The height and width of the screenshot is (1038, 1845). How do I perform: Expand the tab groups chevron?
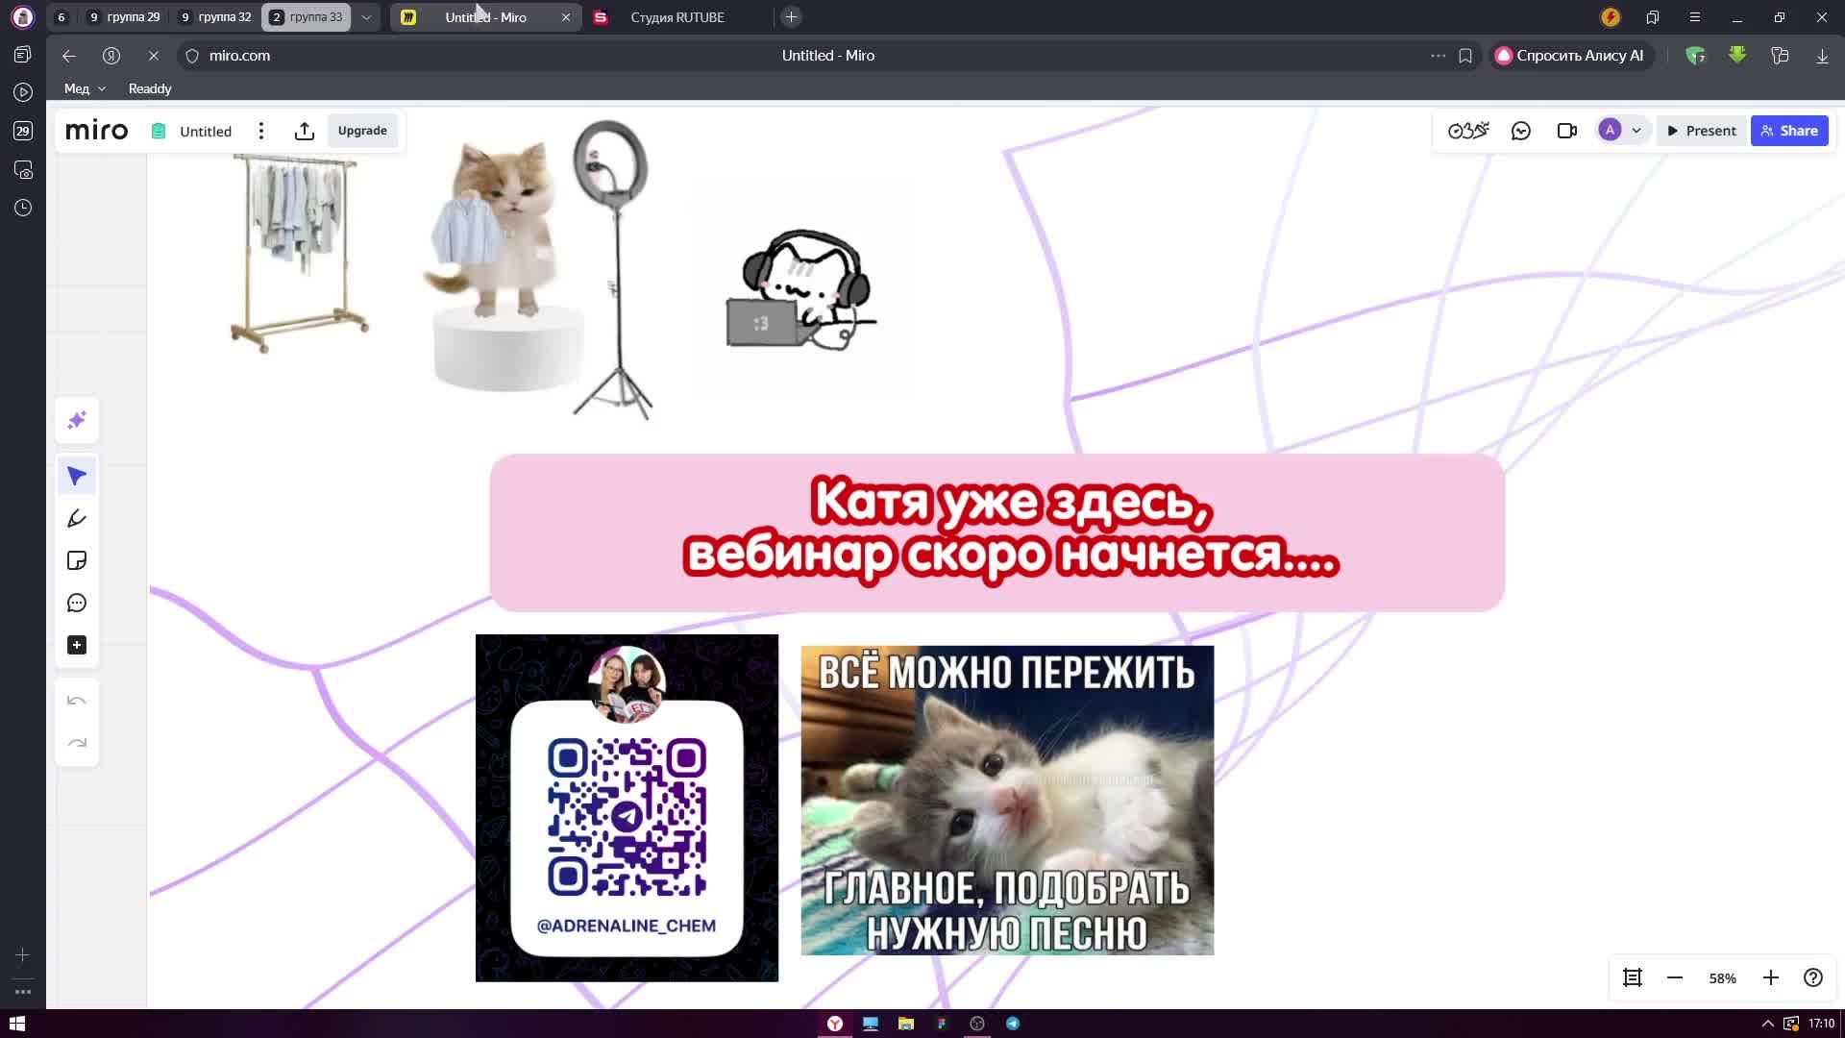366,17
